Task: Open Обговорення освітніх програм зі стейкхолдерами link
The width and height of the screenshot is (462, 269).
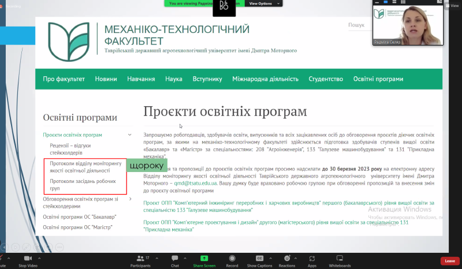Action: click(x=80, y=203)
